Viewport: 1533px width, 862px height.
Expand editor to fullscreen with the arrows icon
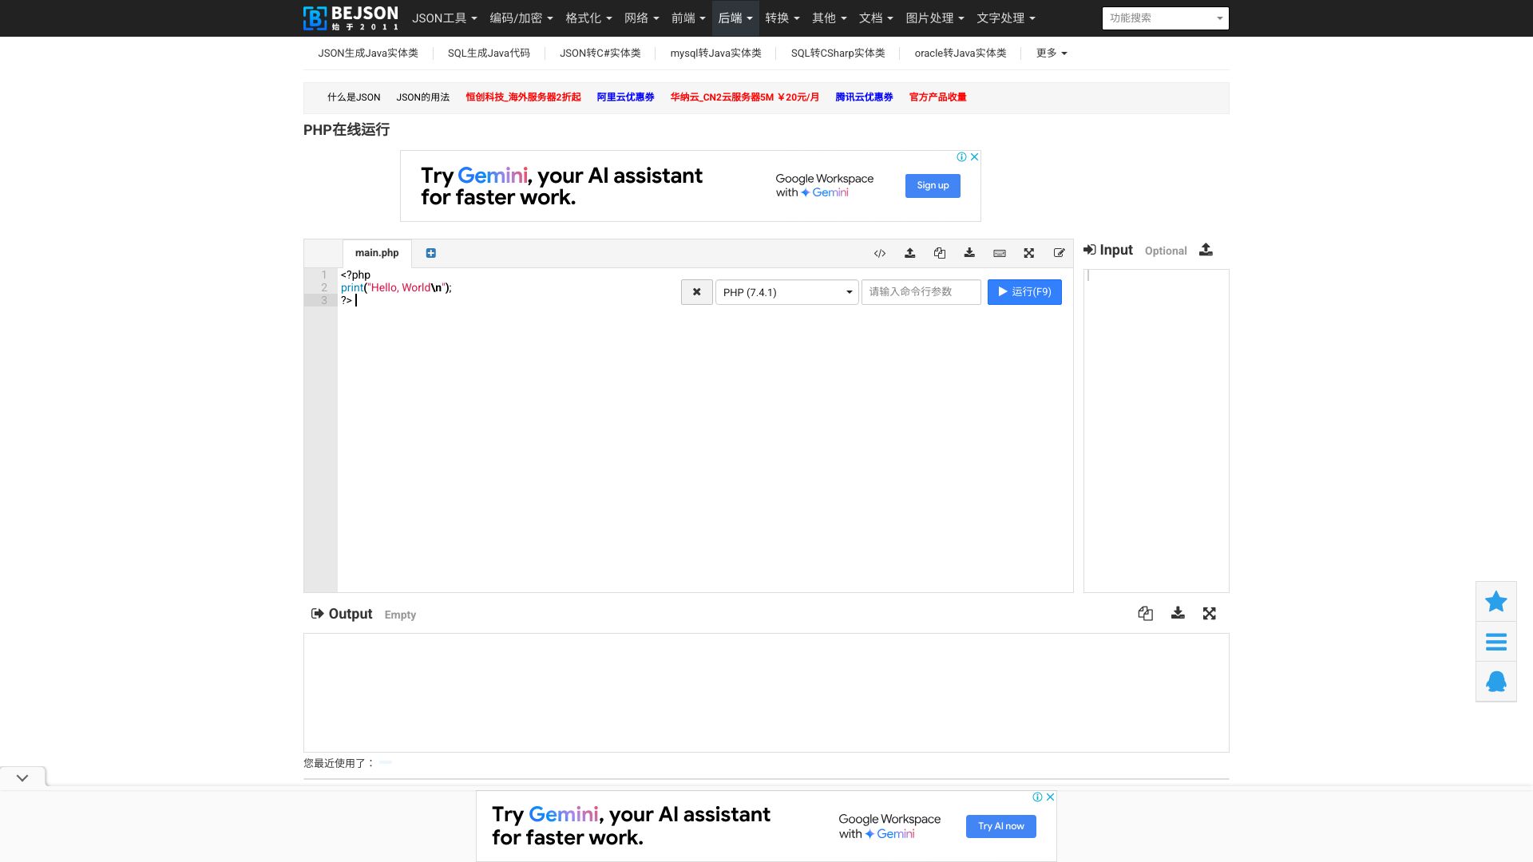(1028, 253)
